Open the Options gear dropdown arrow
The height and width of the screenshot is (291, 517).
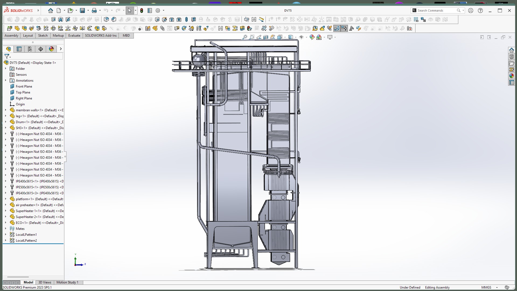tap(163, 11)
